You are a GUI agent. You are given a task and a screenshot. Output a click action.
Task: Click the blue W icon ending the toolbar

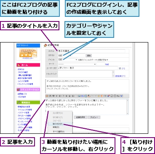point(122,96)
